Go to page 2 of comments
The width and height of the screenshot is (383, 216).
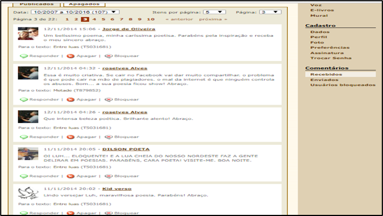(x=76, y=19)
